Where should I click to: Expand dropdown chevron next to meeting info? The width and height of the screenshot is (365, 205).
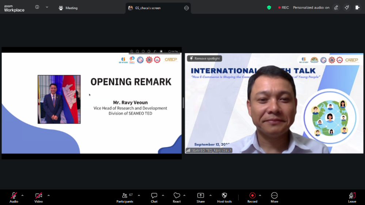click(x=47, y=7)
